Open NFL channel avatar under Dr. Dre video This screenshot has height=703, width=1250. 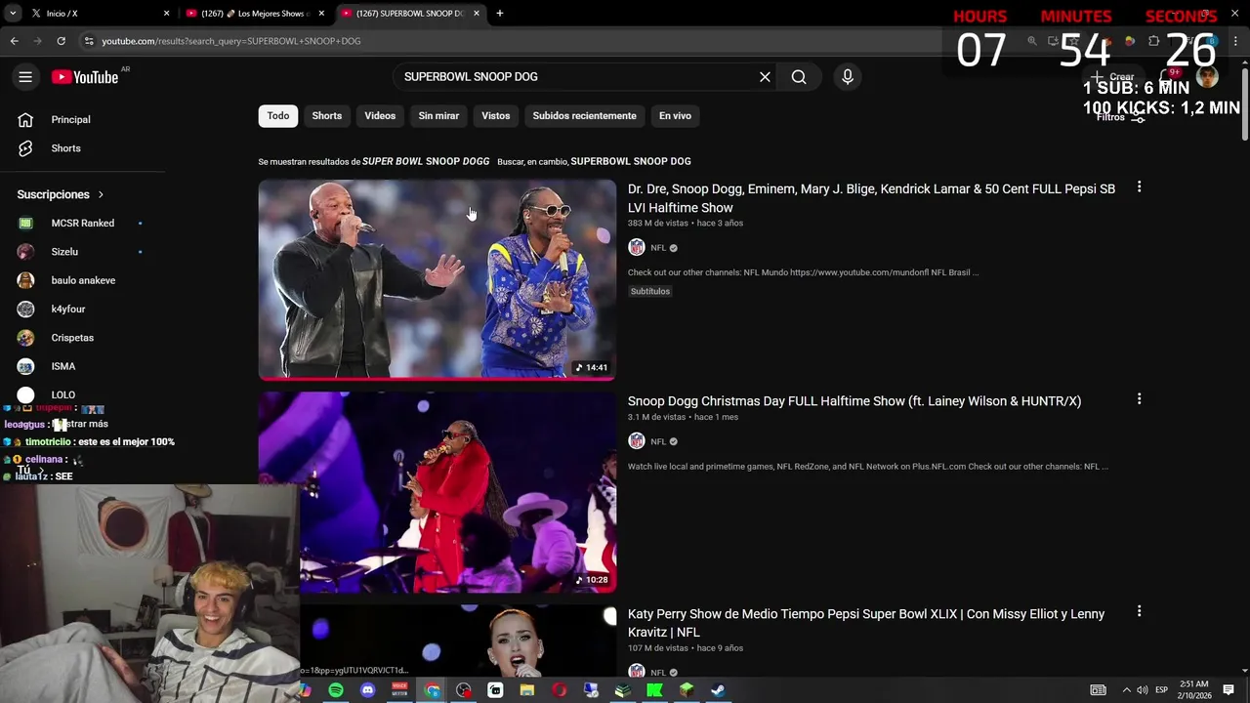pyautogui.click(x=637, y=248)
